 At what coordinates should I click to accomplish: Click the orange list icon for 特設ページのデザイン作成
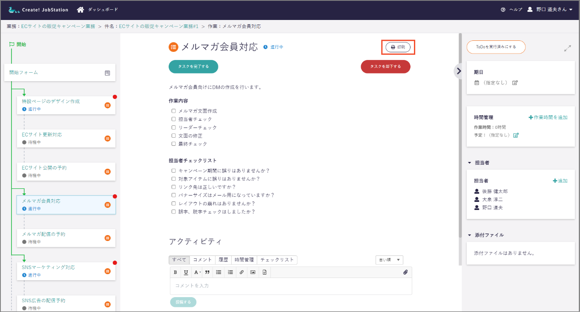coord(107,105)
